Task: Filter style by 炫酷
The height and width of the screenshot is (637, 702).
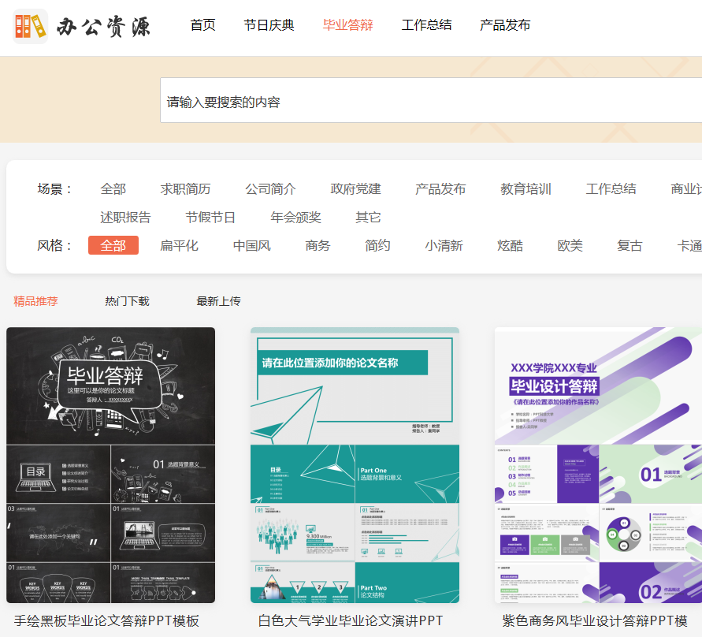Action: pyautogui.click(x=510, y=245)
